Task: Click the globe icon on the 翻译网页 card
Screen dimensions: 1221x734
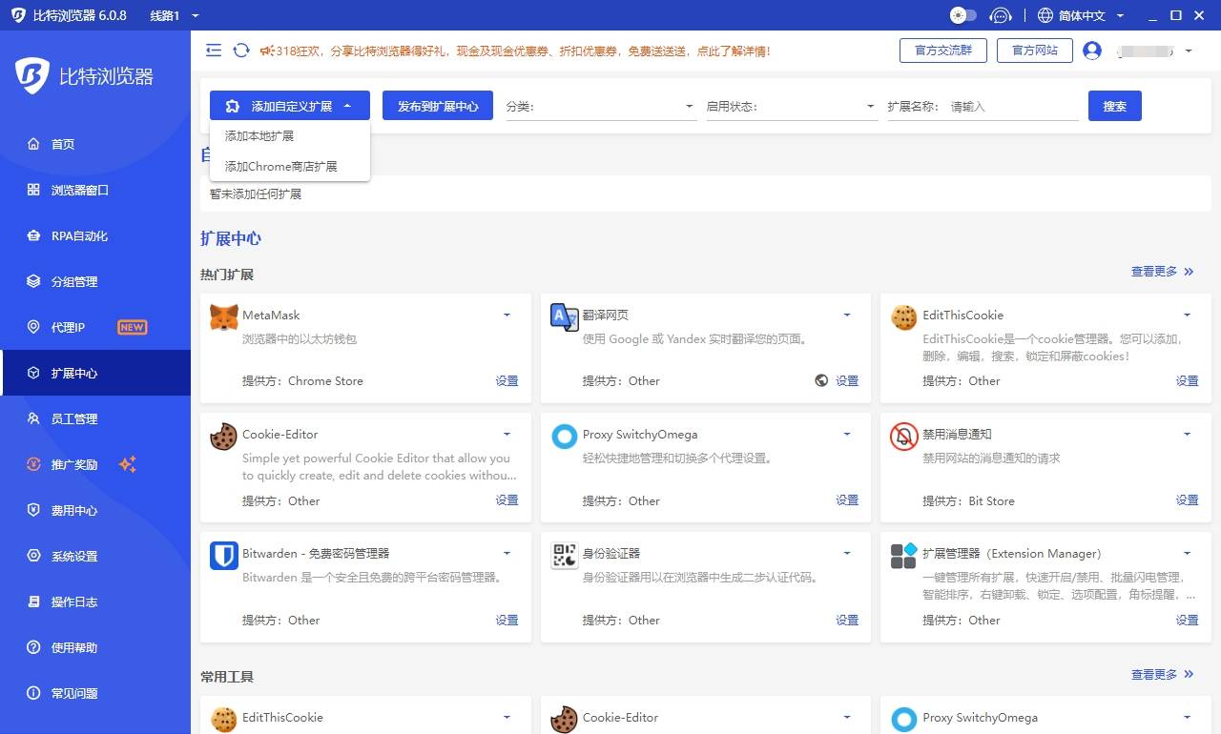Action: [821, 380]
